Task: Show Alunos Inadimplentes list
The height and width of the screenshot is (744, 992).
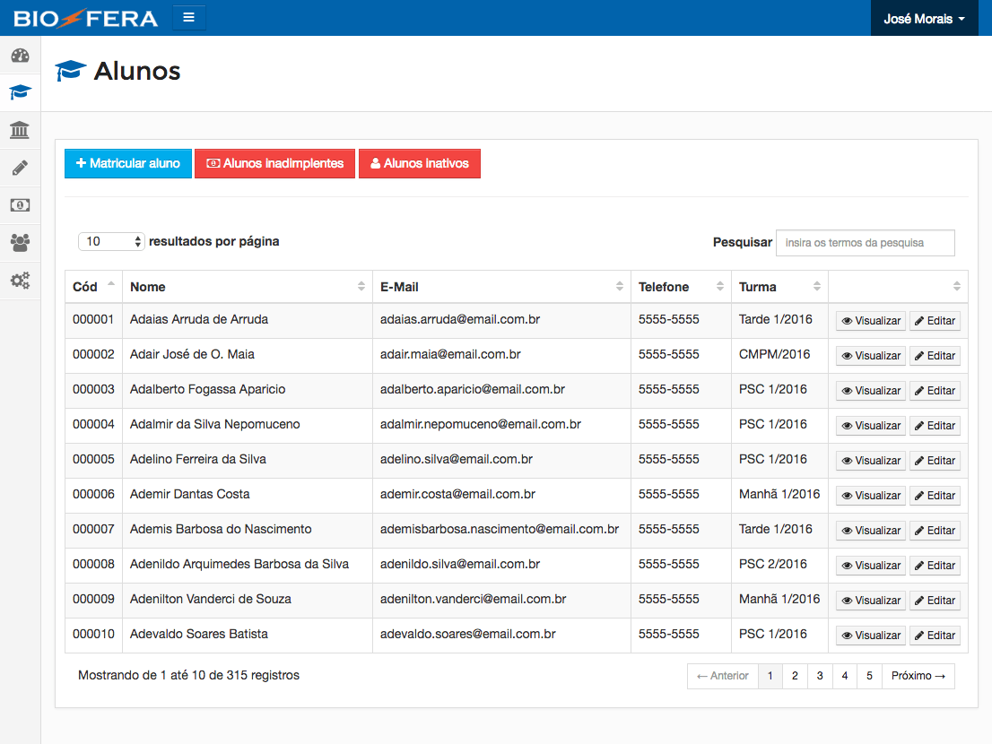Action: [x=274, y=164]
